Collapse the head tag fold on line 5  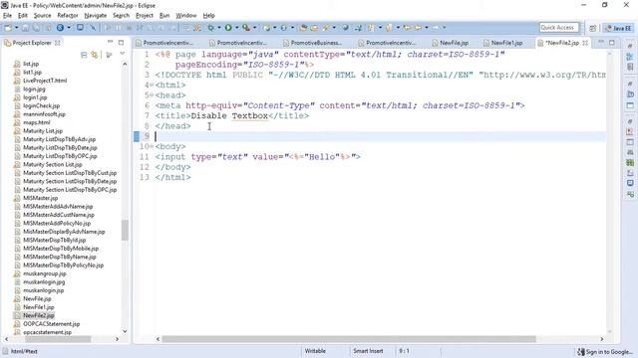pyautogui.click(x=152, y=95)
